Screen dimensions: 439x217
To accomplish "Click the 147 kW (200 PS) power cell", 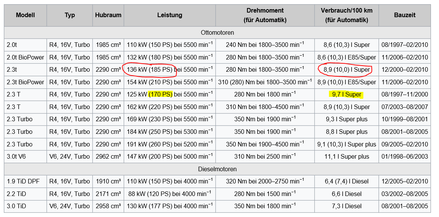I will pos(170,157).
